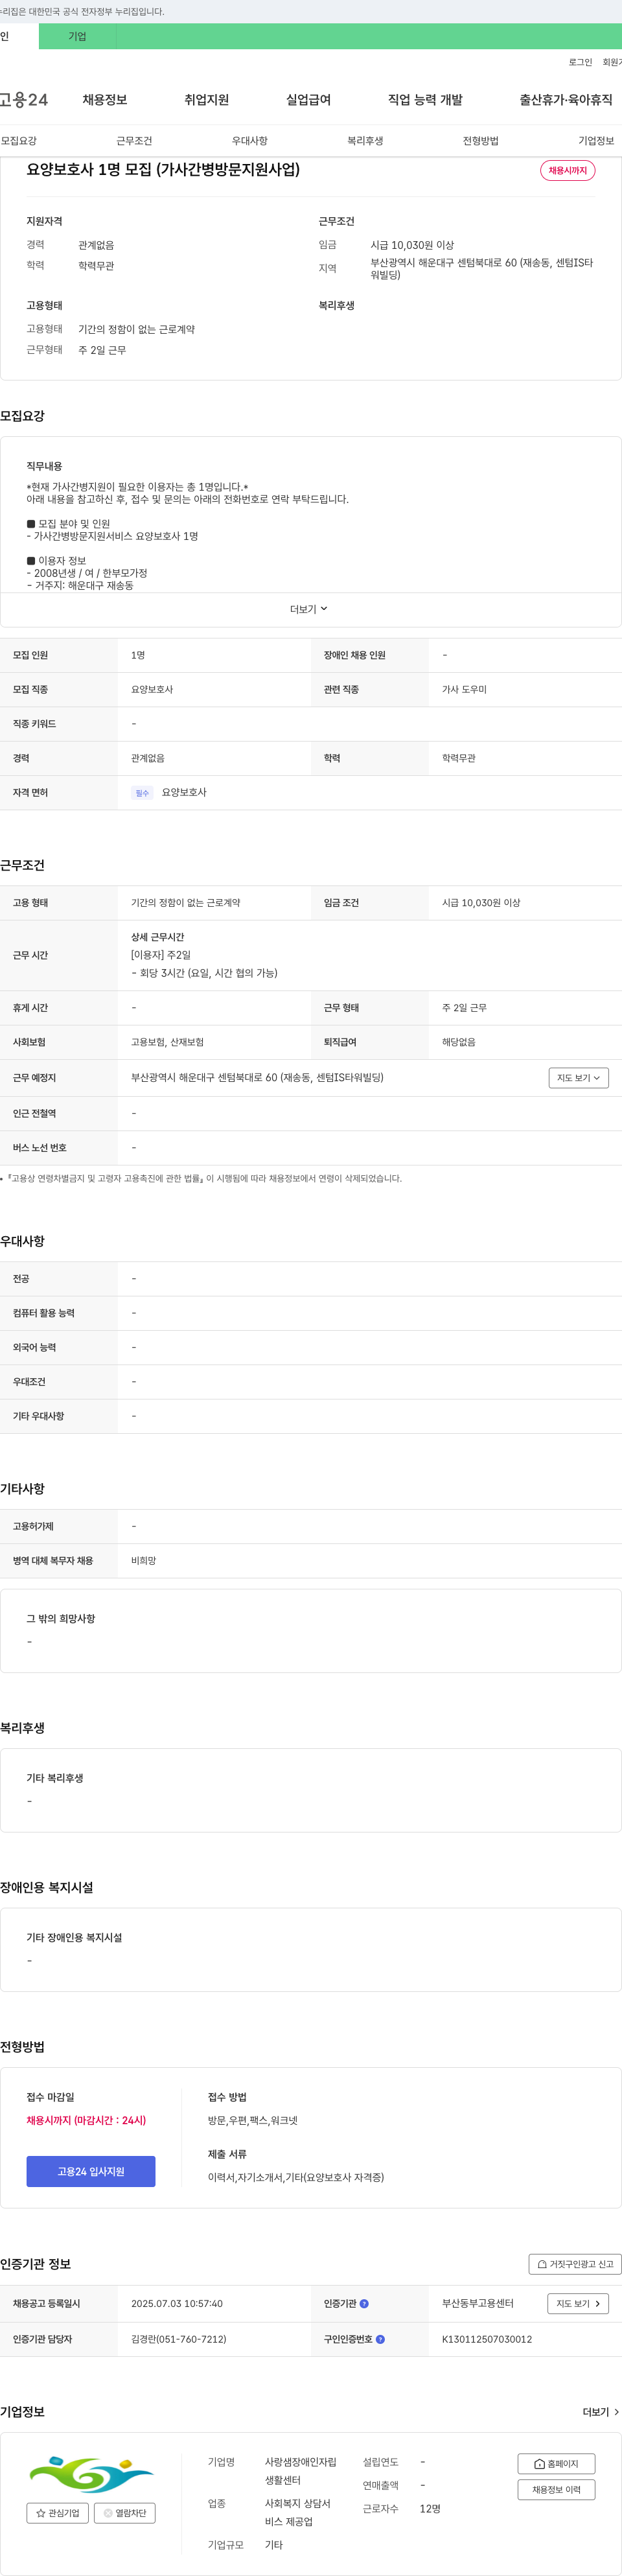Viewport: 622px width, 2576px height.
Task: Click the 구인인증번호 K130112507030012
Action: coord(487,2340)
